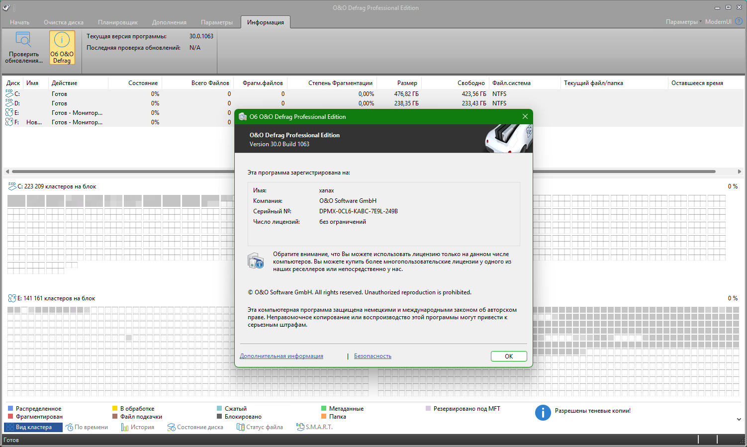
Task: Click the size value 476,82 ГБ
Action: [406, 94]
